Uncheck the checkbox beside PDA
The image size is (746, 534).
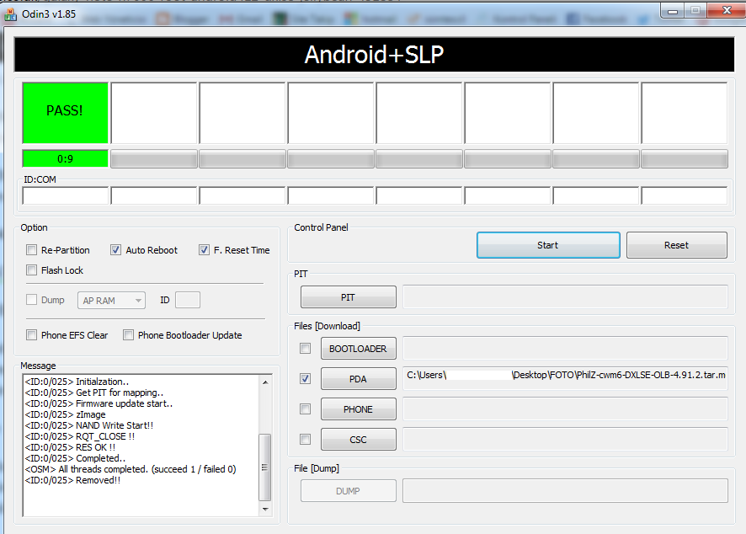(306, 379)
